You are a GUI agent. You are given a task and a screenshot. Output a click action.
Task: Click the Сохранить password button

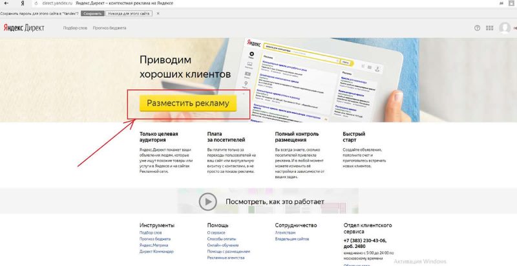(92, 14)
